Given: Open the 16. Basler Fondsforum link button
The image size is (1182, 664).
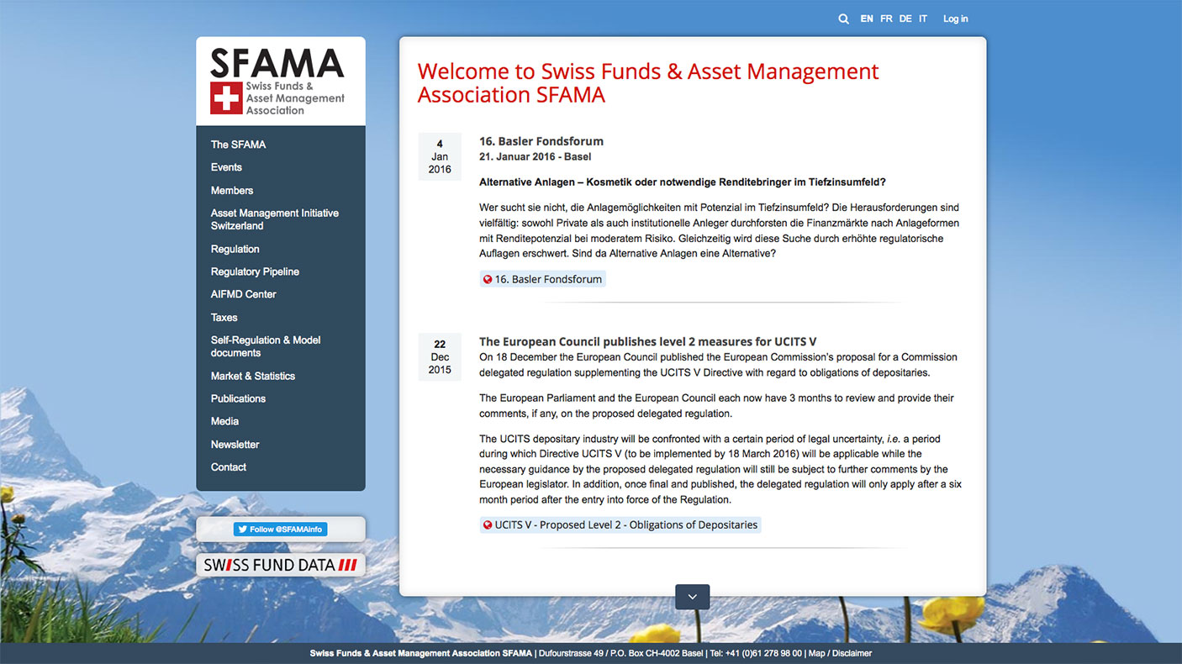Looking at the screenshot, I should [x=542, y=279].
